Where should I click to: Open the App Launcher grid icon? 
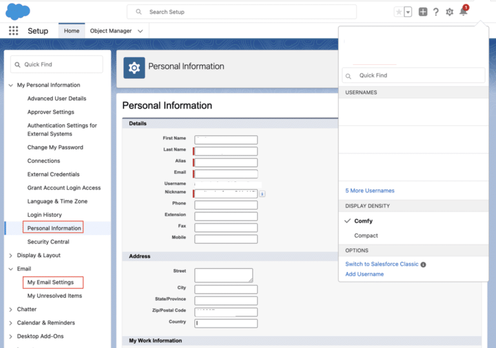click(x=14, y=31)
